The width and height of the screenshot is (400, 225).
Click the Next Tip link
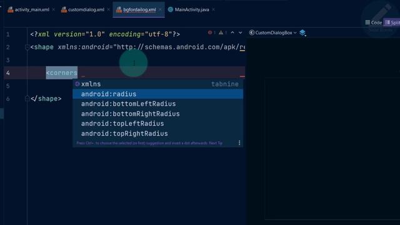coord(216,143)
